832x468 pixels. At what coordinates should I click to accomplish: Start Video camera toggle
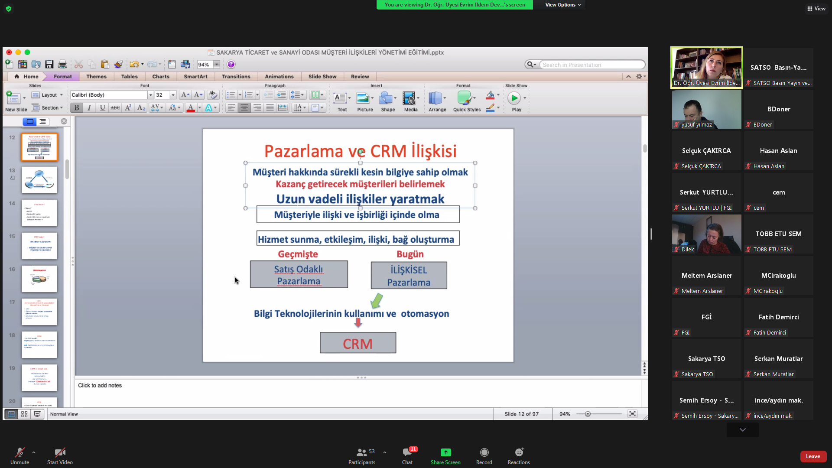pyautogui.click(x=60, y=452)
